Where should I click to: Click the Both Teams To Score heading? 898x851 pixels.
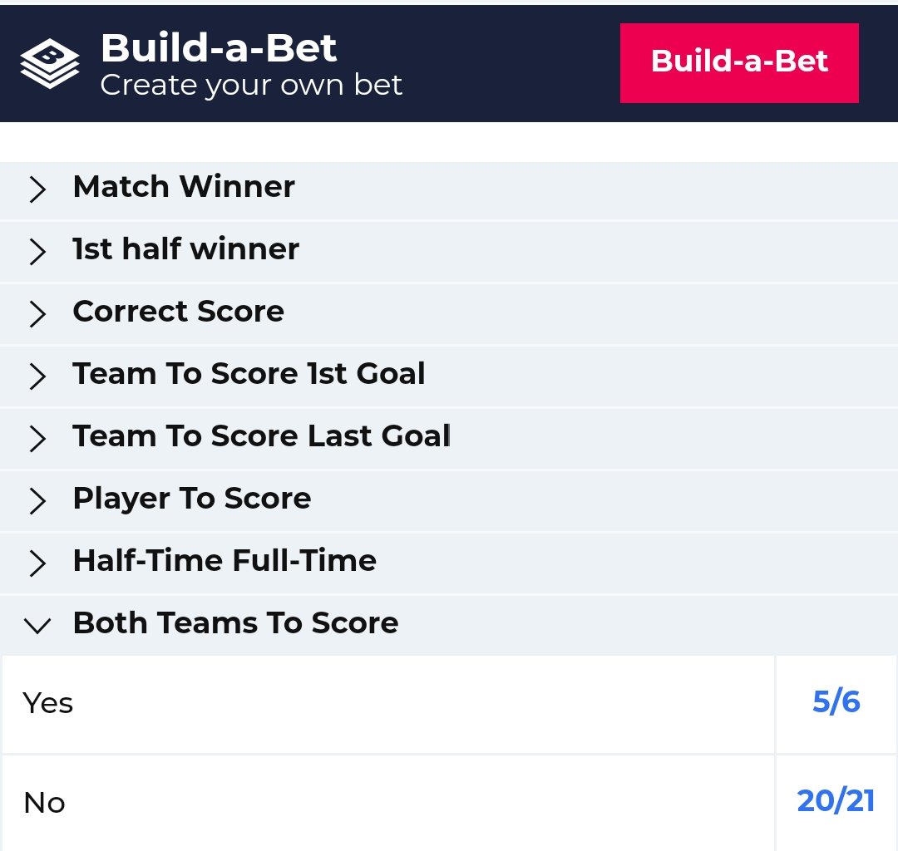(235, 623)
